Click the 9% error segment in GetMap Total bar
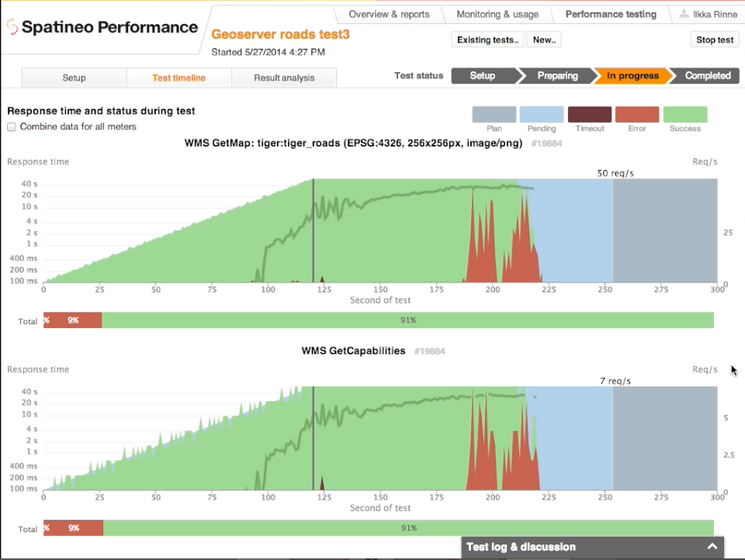745x560 pixels. coord(72,320)
